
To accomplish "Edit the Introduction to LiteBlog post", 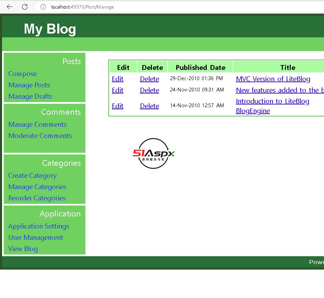I will [118, 106].
